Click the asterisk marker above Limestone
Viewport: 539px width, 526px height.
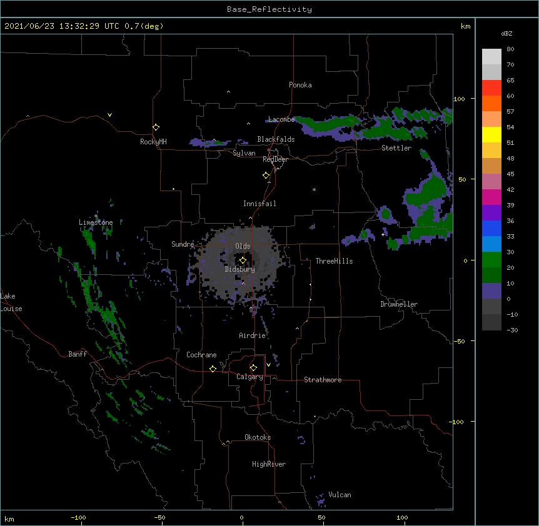coord(96,216)
